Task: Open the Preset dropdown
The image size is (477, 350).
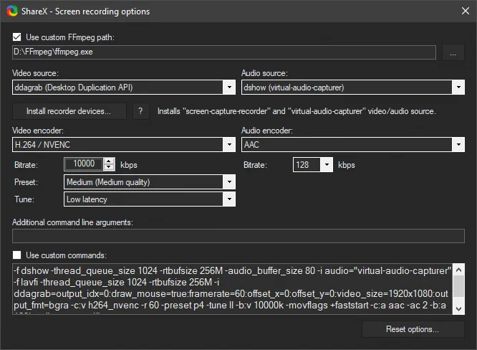Action: pyautogui.click(x=150, y=182)
